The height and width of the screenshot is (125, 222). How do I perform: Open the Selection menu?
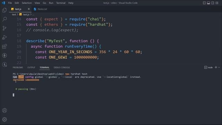click(27, 3)
